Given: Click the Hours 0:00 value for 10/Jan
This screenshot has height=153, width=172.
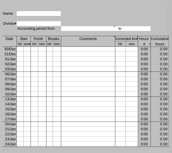Looking at the screenshot, I should click(x=144, y=94).
